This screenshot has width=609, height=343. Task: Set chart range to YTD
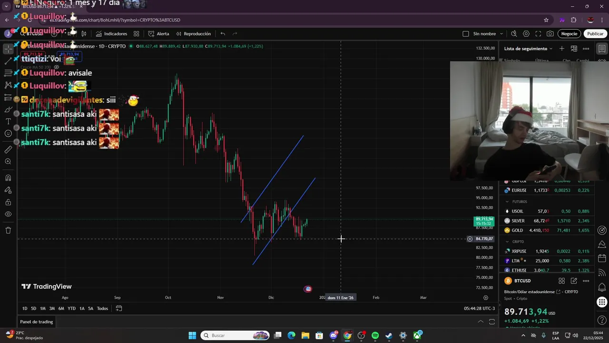(x=71, y=309)
